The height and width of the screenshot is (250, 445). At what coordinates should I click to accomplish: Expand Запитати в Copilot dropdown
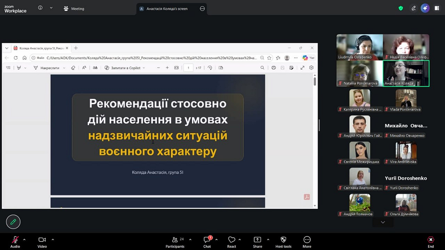click(x=144, y=68)
